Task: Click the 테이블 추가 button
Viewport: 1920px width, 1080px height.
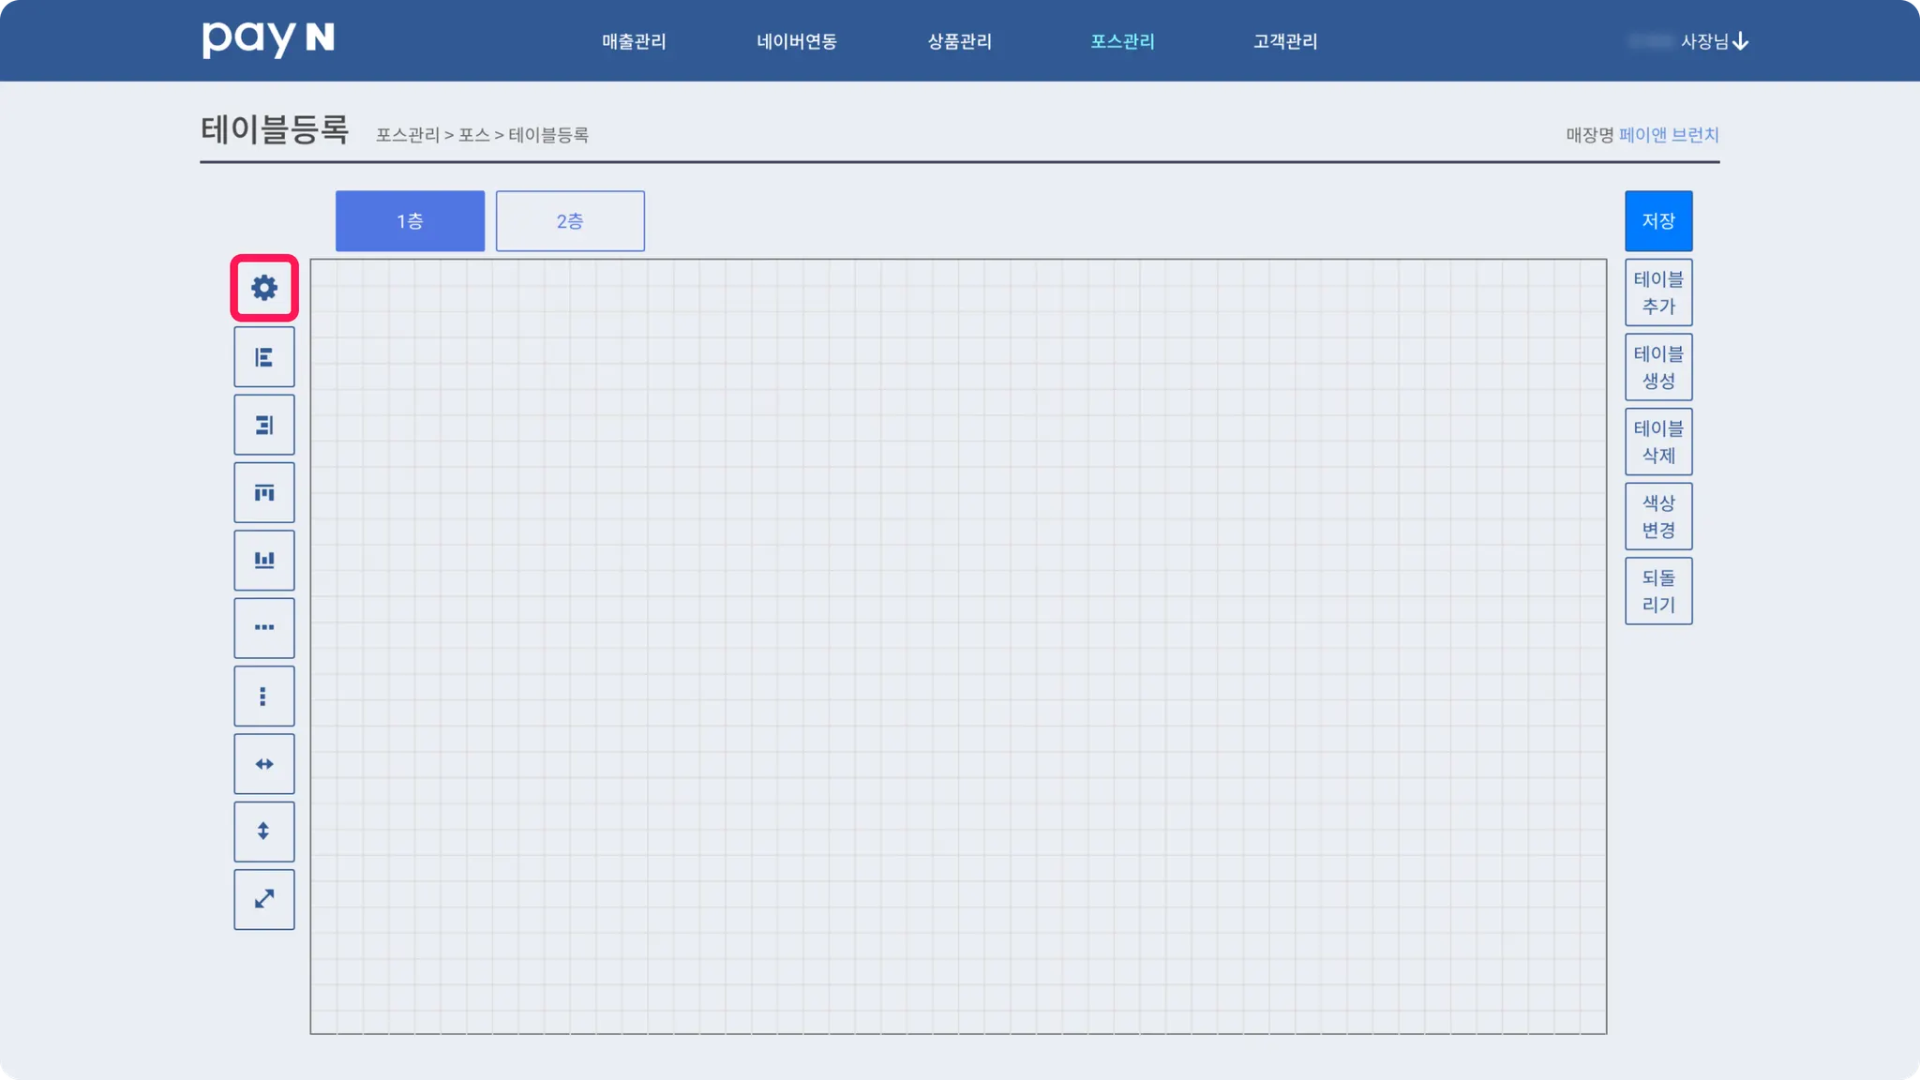Action: pos(1657,292)
